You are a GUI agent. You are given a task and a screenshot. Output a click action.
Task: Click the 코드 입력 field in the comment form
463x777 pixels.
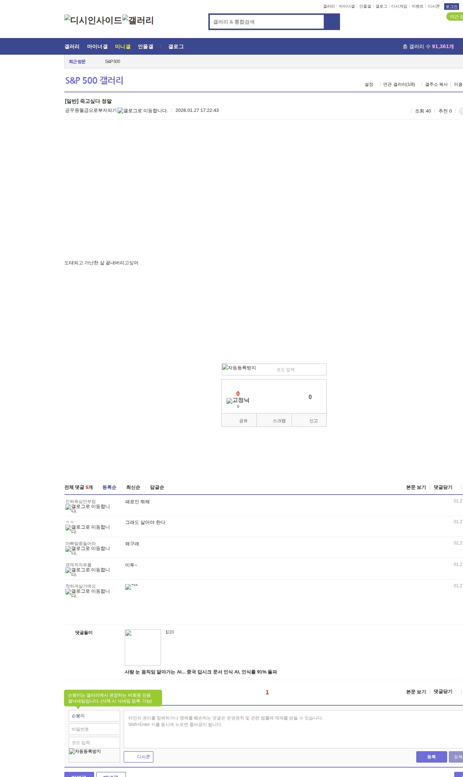(x=94, y=743)
